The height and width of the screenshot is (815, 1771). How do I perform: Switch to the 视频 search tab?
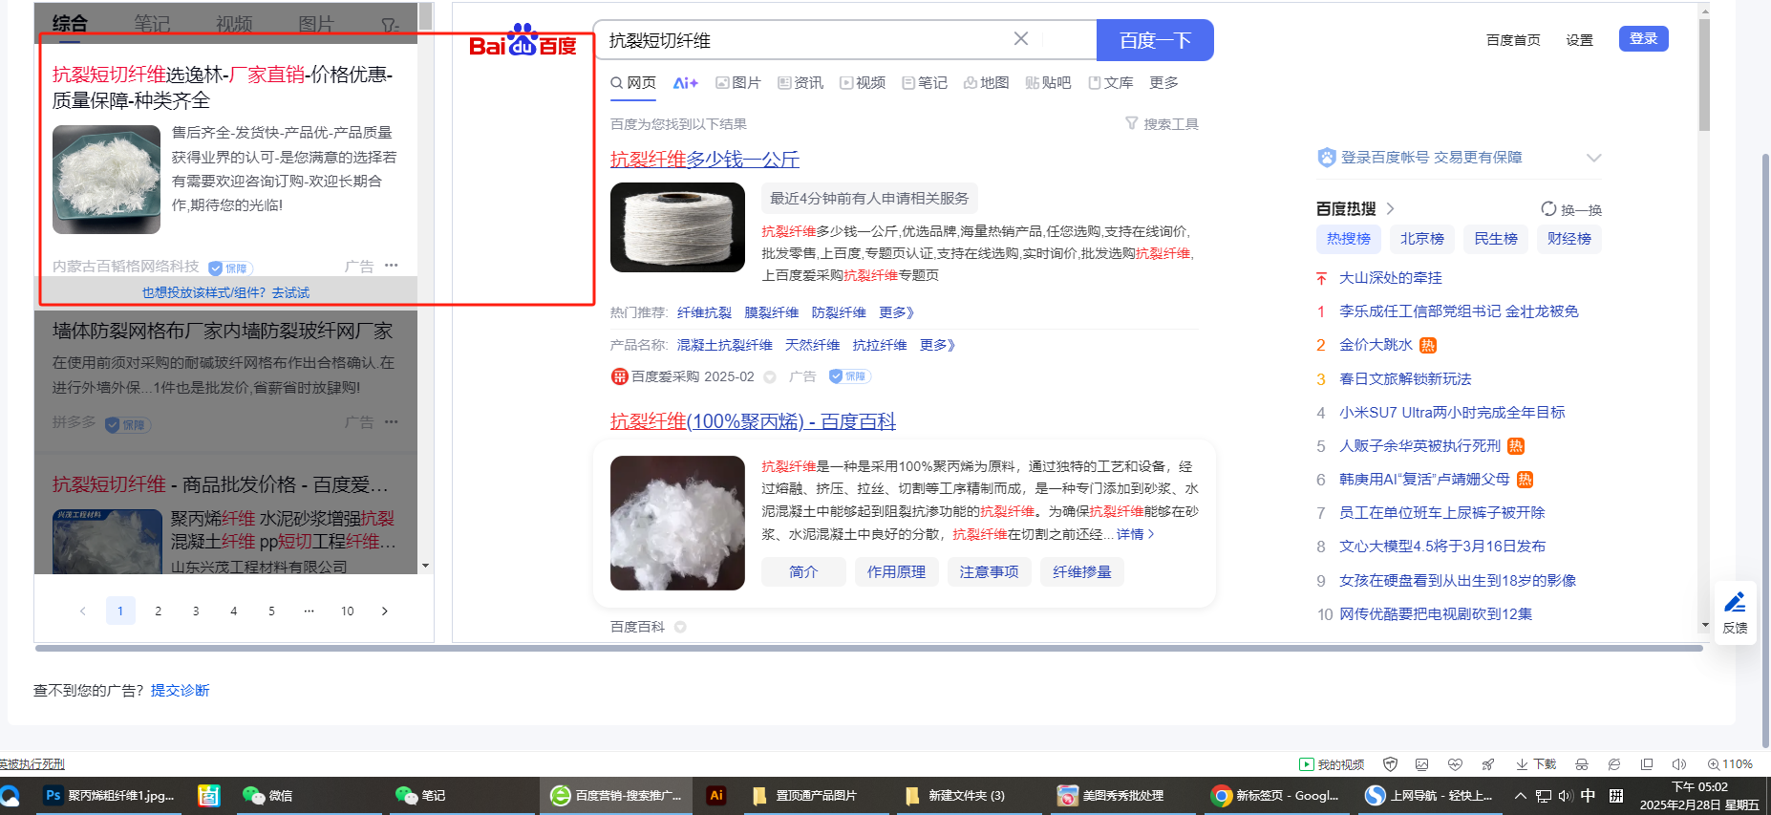click(863, 83)
